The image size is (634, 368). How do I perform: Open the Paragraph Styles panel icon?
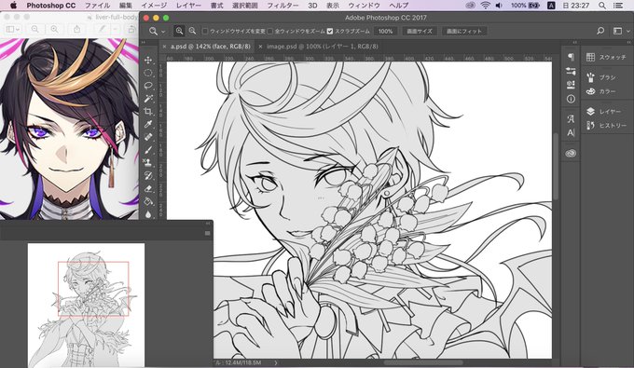pyautogui.click(x=571, y=132)
